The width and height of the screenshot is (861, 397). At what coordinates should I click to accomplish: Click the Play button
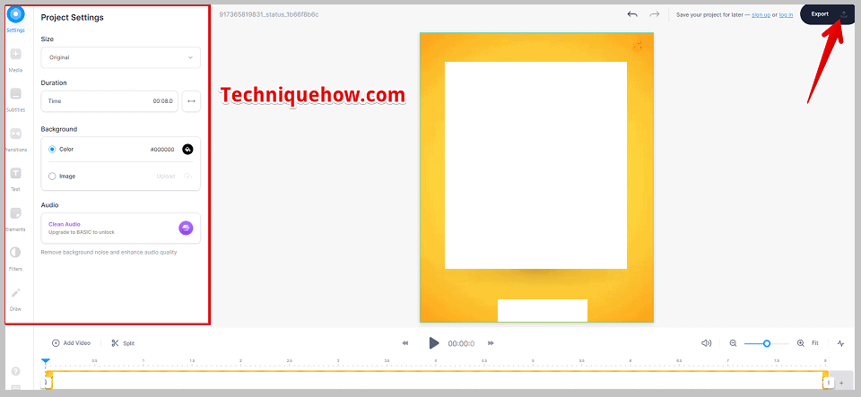(x=434, y=343)
